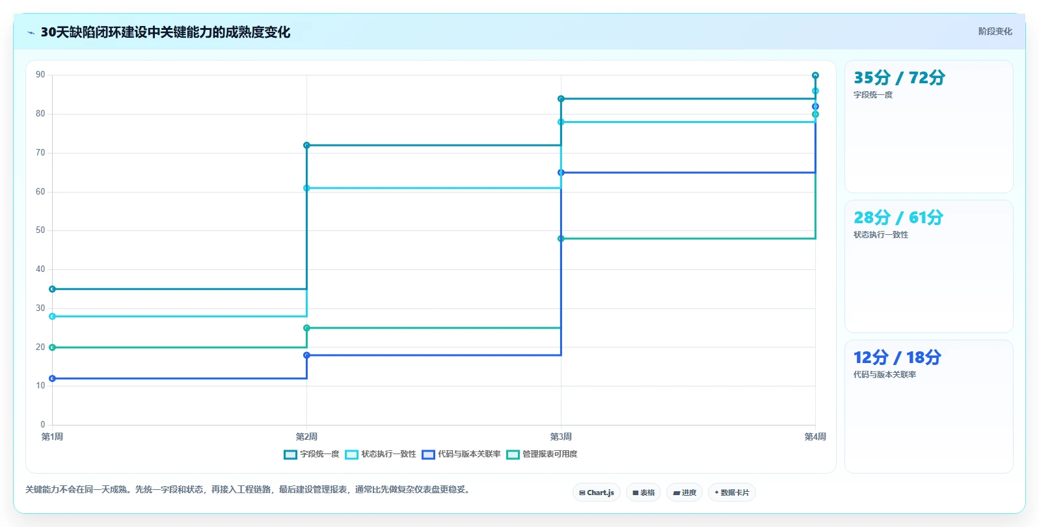Click the 第2周 x-axis label

[x=306, y=437]
